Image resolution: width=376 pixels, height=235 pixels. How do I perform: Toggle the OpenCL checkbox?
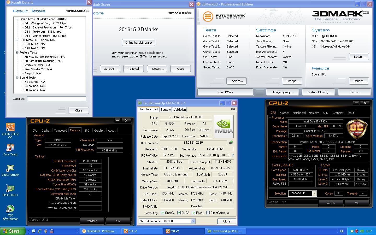click(x=162, y=213)
